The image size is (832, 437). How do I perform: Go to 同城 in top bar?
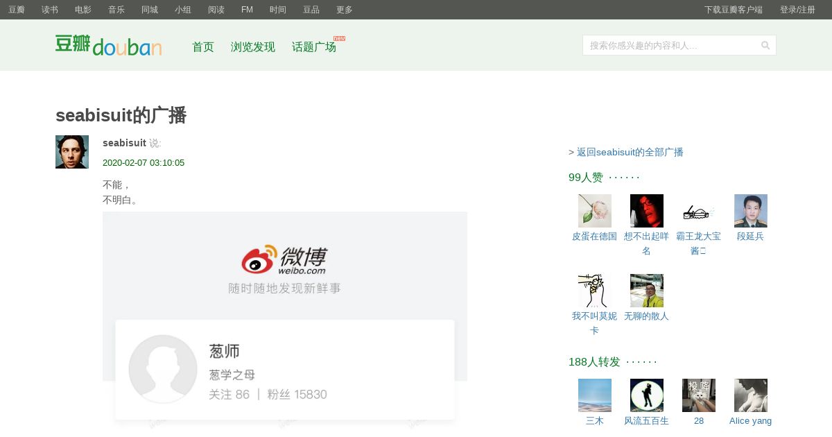[x=150, y=10]
